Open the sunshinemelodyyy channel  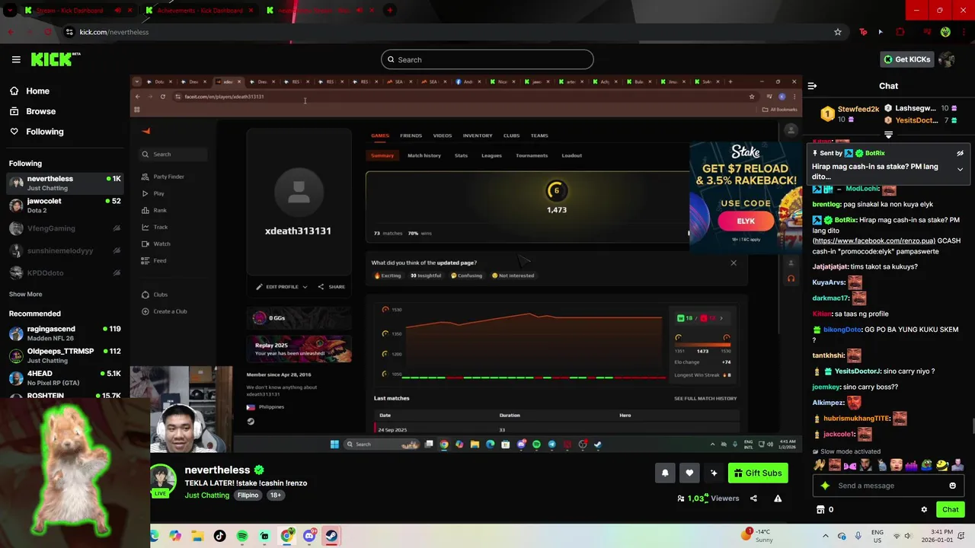(x=65, y=250)
